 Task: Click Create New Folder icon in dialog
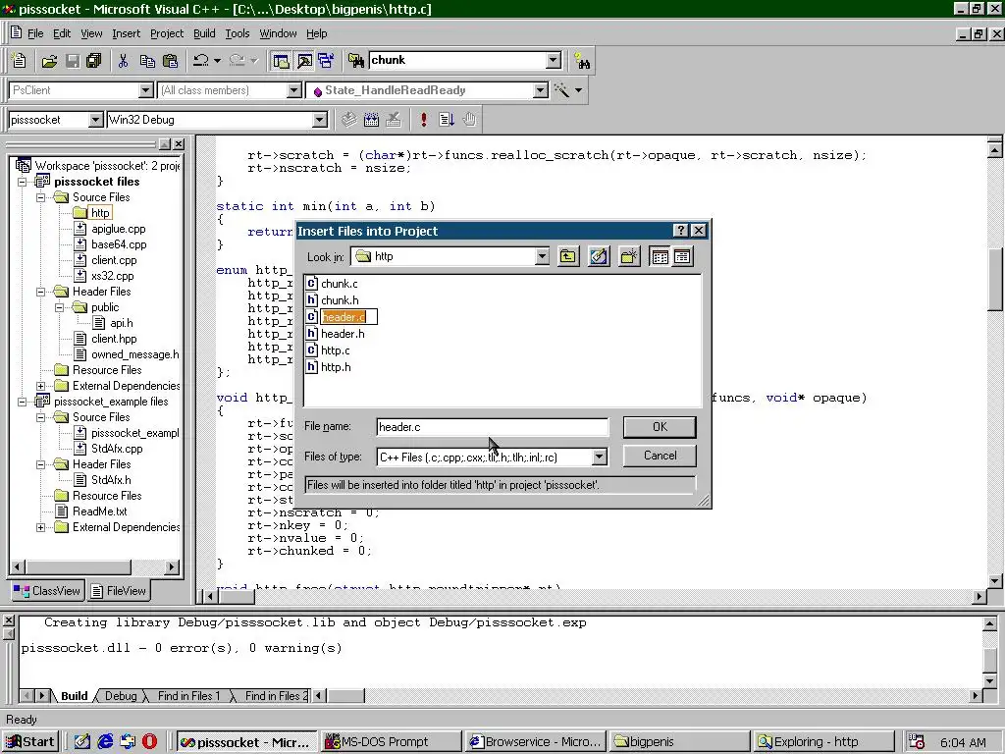coord(629,257)
